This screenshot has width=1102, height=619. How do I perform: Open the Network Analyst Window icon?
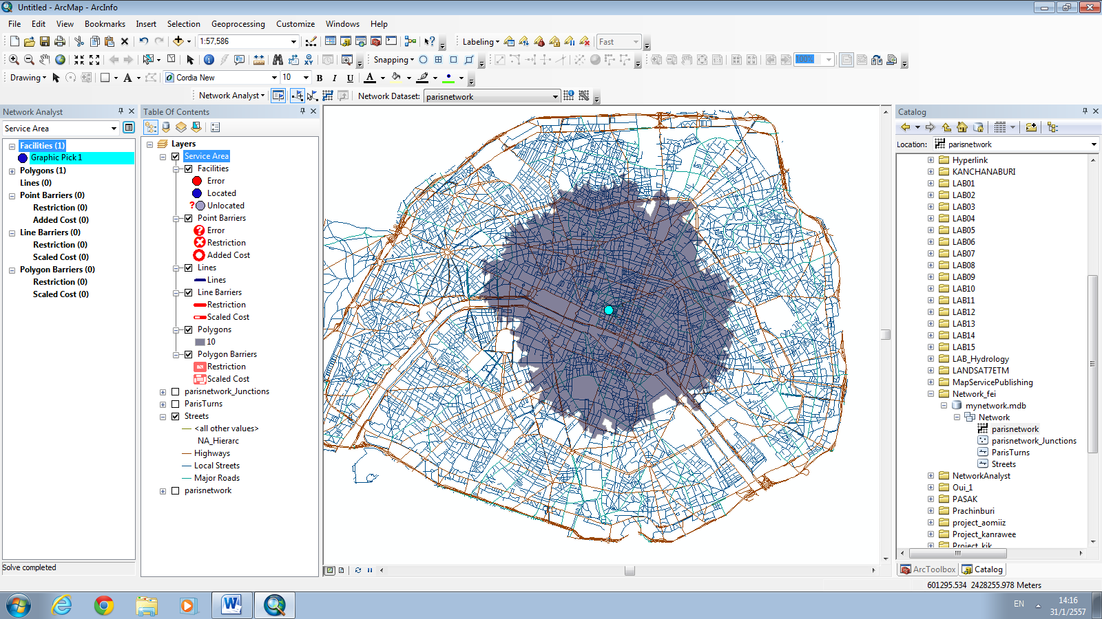click(278, 96)
